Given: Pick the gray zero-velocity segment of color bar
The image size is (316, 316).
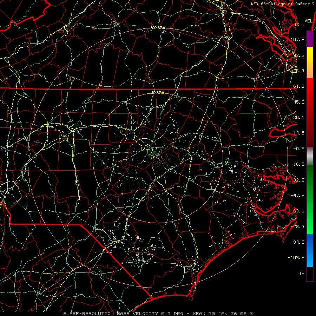Looking at the screenshot, I should tap(310, 156).
